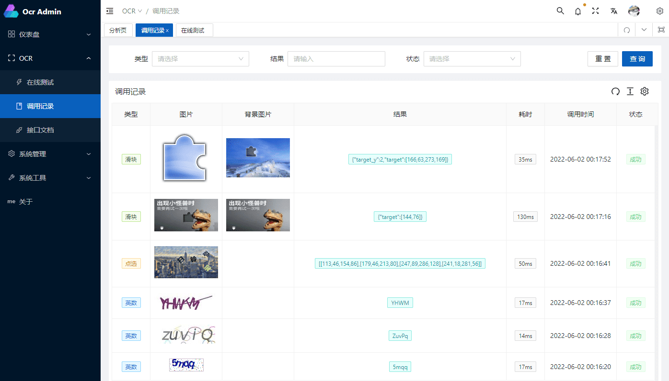
Task: Click the user avatar in the header
Action: point(634,11)
